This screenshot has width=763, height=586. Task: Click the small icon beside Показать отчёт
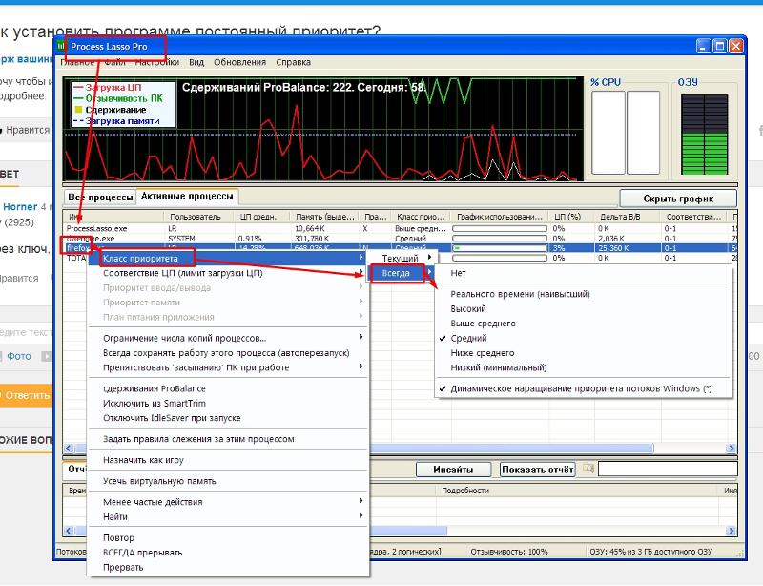588,469
